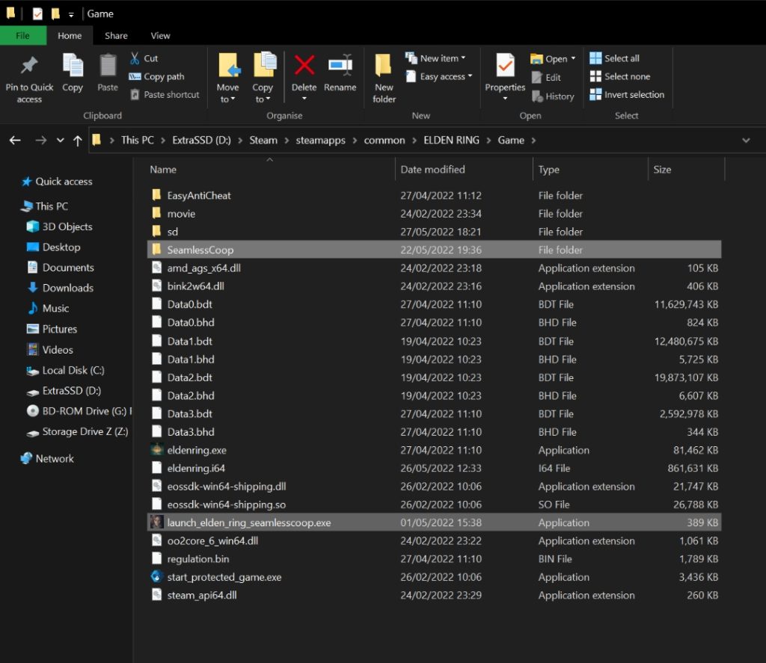
Task: Expand the Easy access dropdown
Action: (470, 75)
